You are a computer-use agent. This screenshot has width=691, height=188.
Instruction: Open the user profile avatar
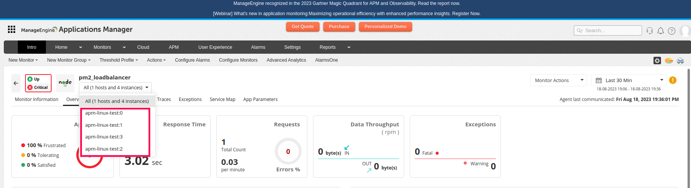pos(685,31)
